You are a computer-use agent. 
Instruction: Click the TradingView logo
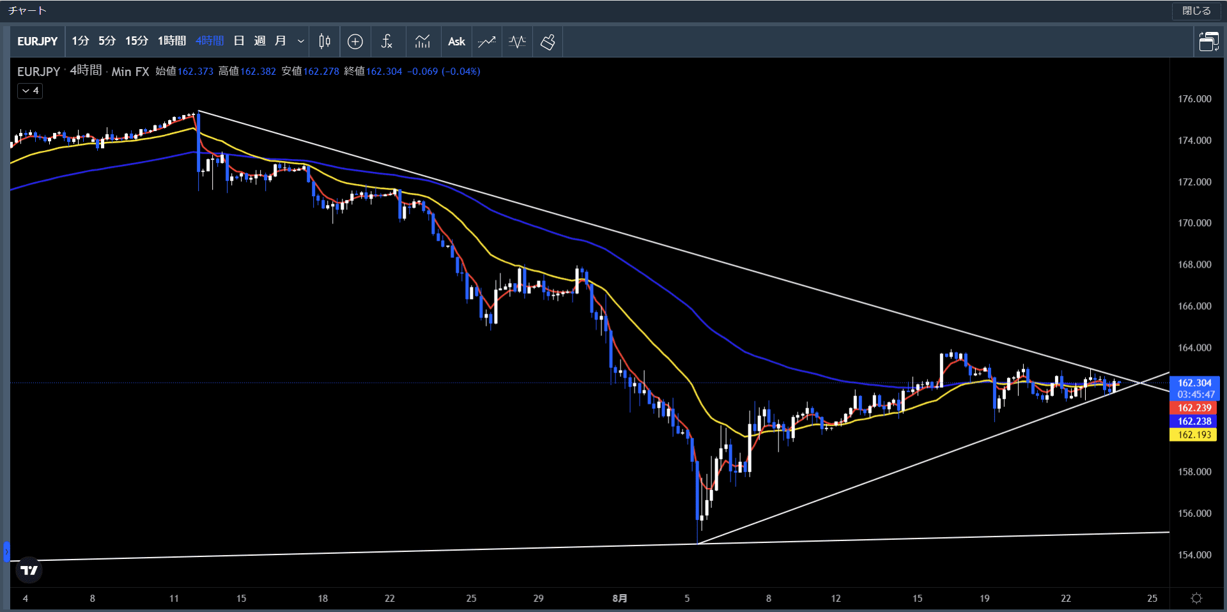tap(29, 570)
